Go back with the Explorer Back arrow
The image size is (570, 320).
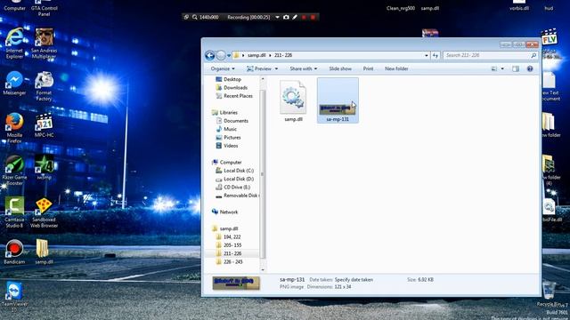pos(210,55)
